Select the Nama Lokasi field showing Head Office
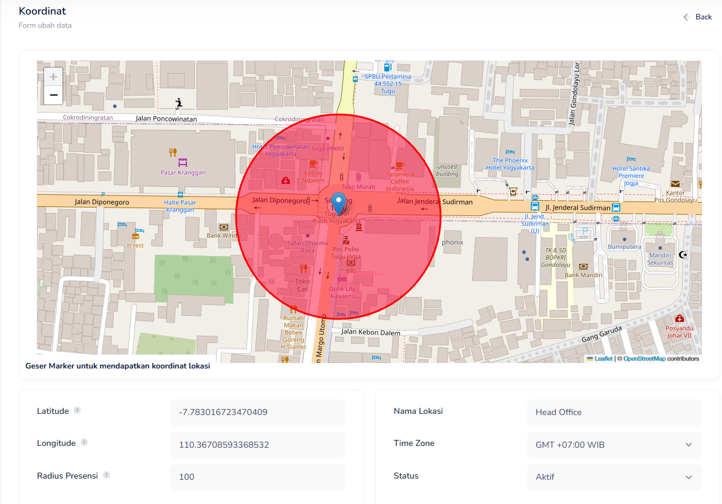 click(613, 412)
